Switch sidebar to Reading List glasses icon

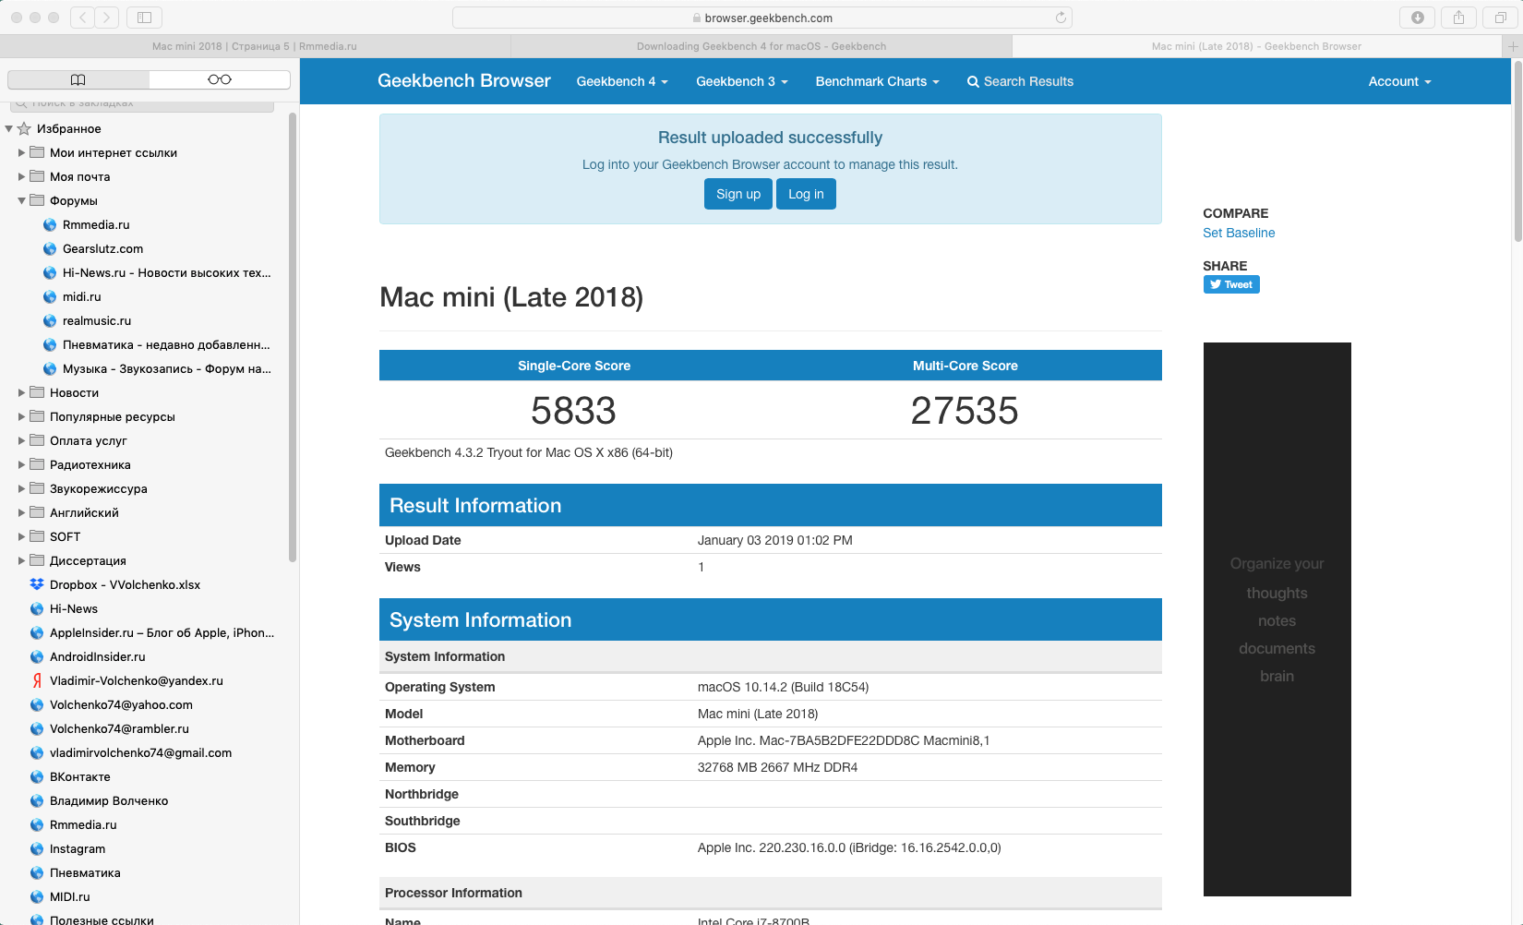[x=220, y=79]
